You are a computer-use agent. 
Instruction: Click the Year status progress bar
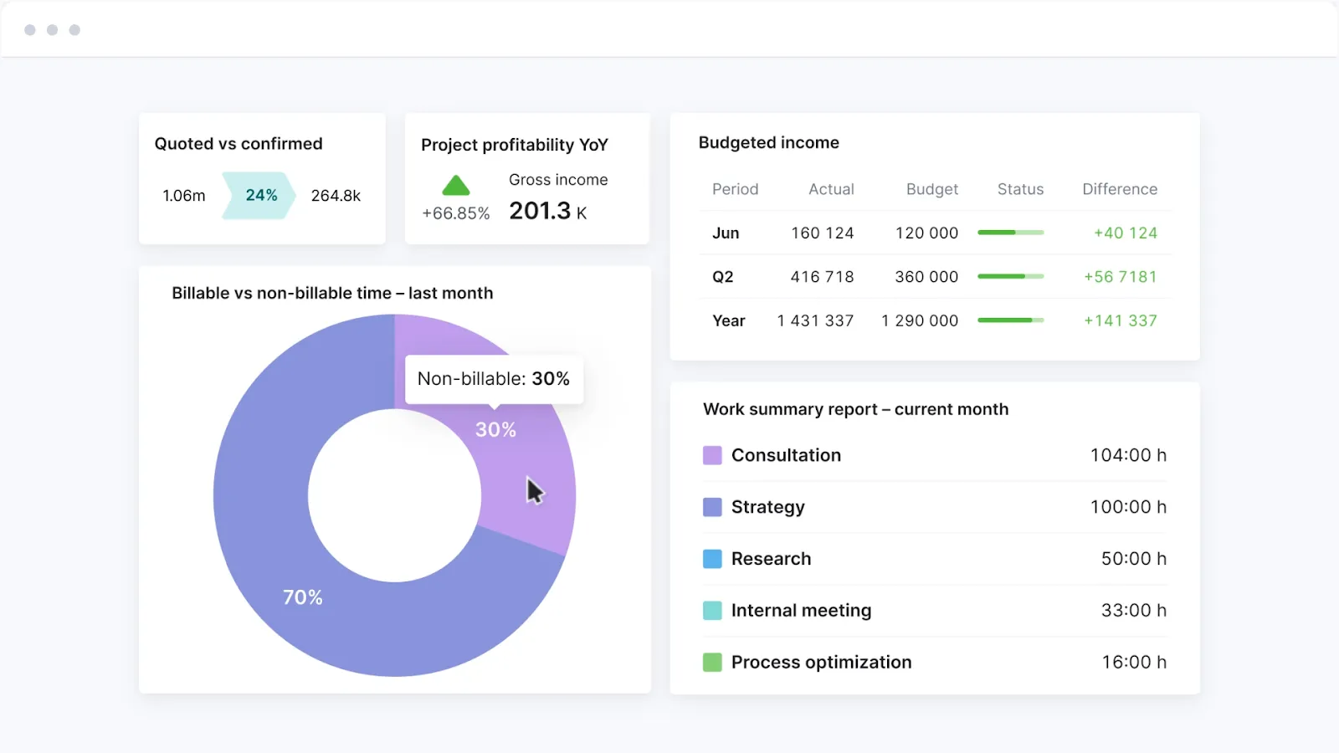point(1011,320)
